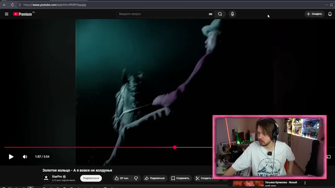Click the search input field 'Введите запрос'
The image size is (335, 188).
162,14
